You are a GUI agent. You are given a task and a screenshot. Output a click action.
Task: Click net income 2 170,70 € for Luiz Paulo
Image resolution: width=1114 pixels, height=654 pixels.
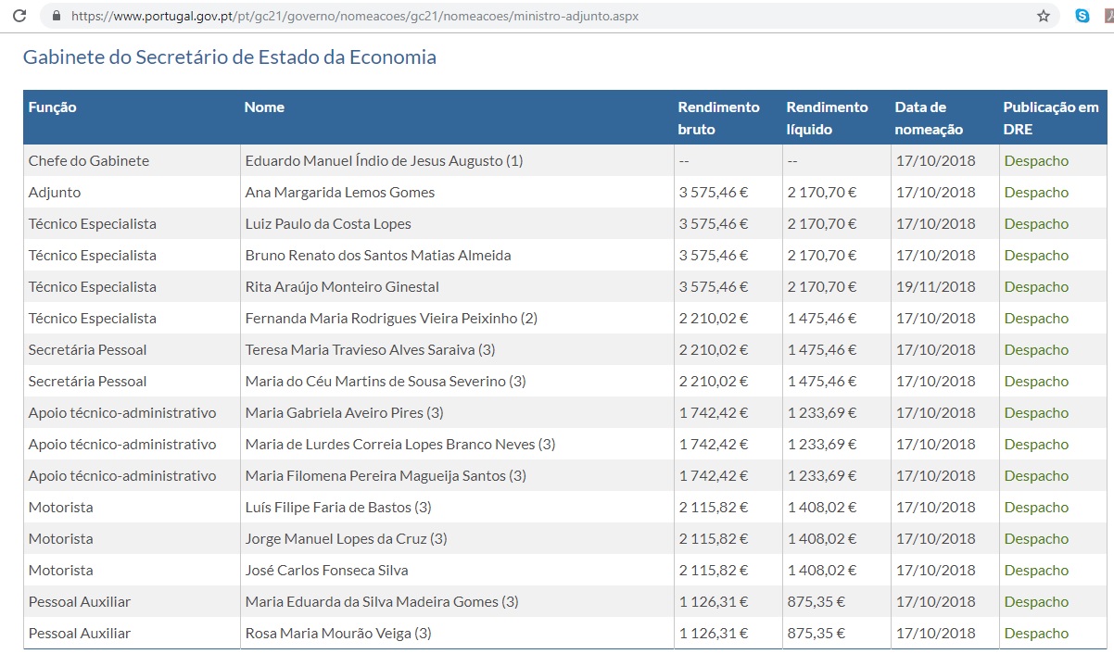coord(822,223)
